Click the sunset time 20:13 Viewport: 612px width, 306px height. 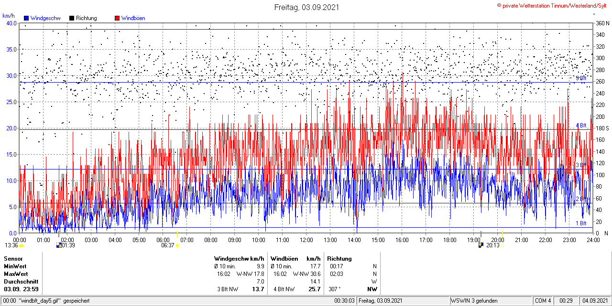pos(492,245)
